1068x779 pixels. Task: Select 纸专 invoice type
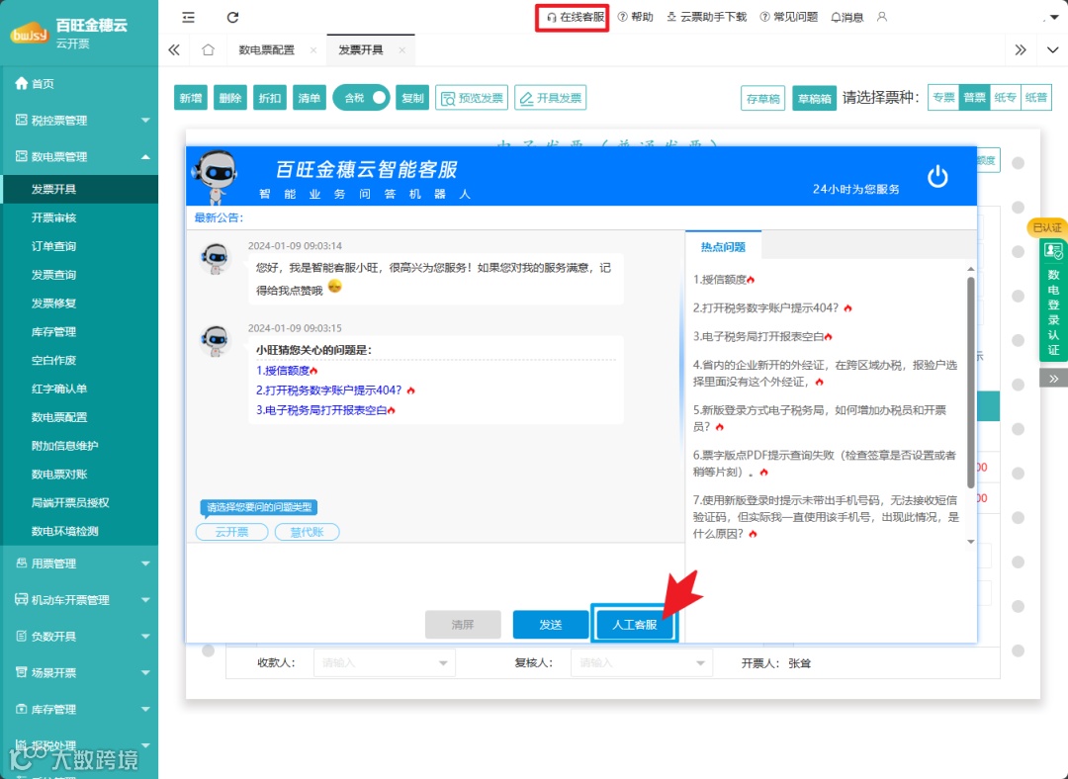pyautogui.click(x=1006, y=97)
